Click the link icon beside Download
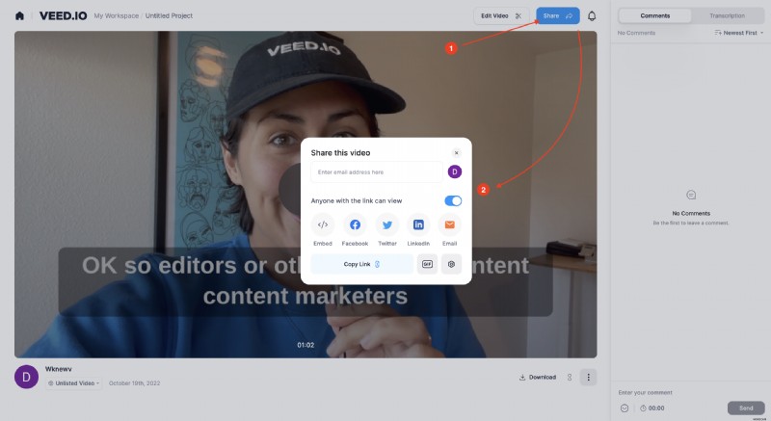The height and width of the screenshot is (421, 771). tap(570, 378)
